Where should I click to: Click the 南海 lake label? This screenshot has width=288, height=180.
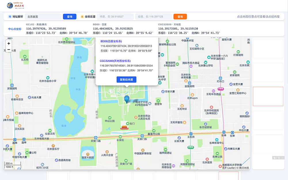[64, 126]
